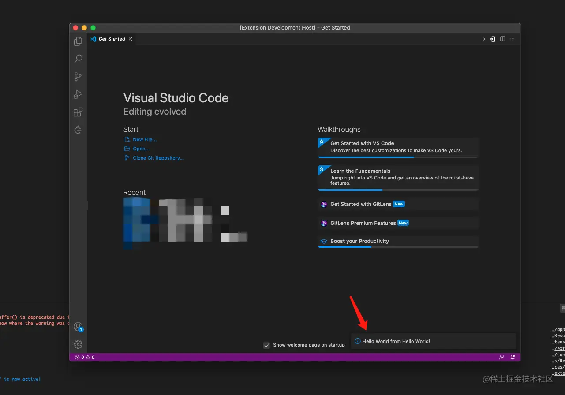Screen dimensions: 565x395
Task: Click the gear-file icon beside the run button
Action: [493, 39]
